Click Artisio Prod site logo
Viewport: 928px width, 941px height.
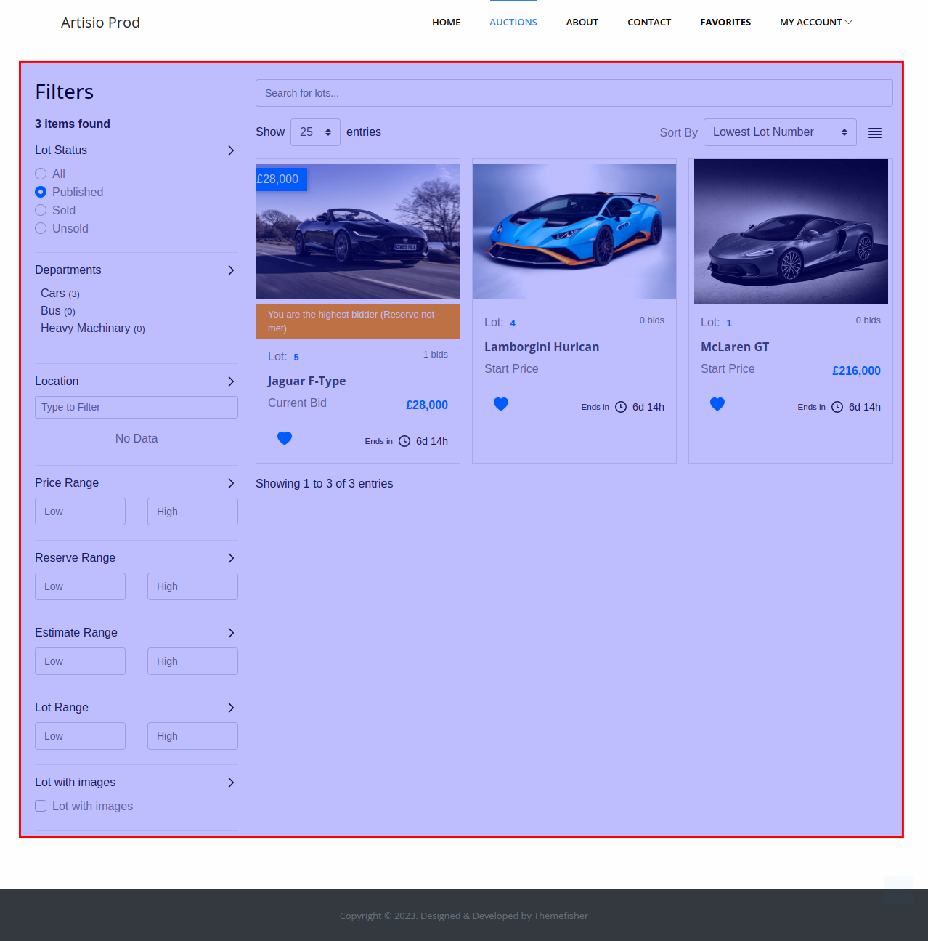tap(100, 23)
